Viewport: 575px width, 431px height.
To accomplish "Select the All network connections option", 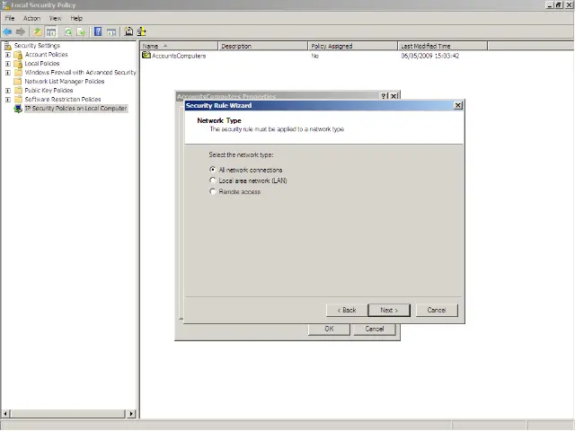I will click(x=212, y=170).
